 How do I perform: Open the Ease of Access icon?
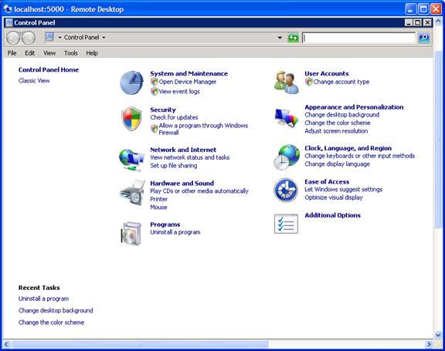[286, 190]
